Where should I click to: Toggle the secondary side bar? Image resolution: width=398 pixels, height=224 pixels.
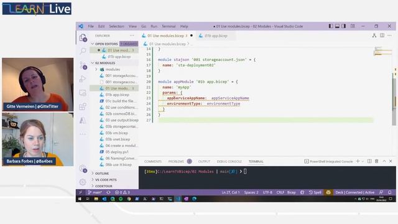pos(344,26)
